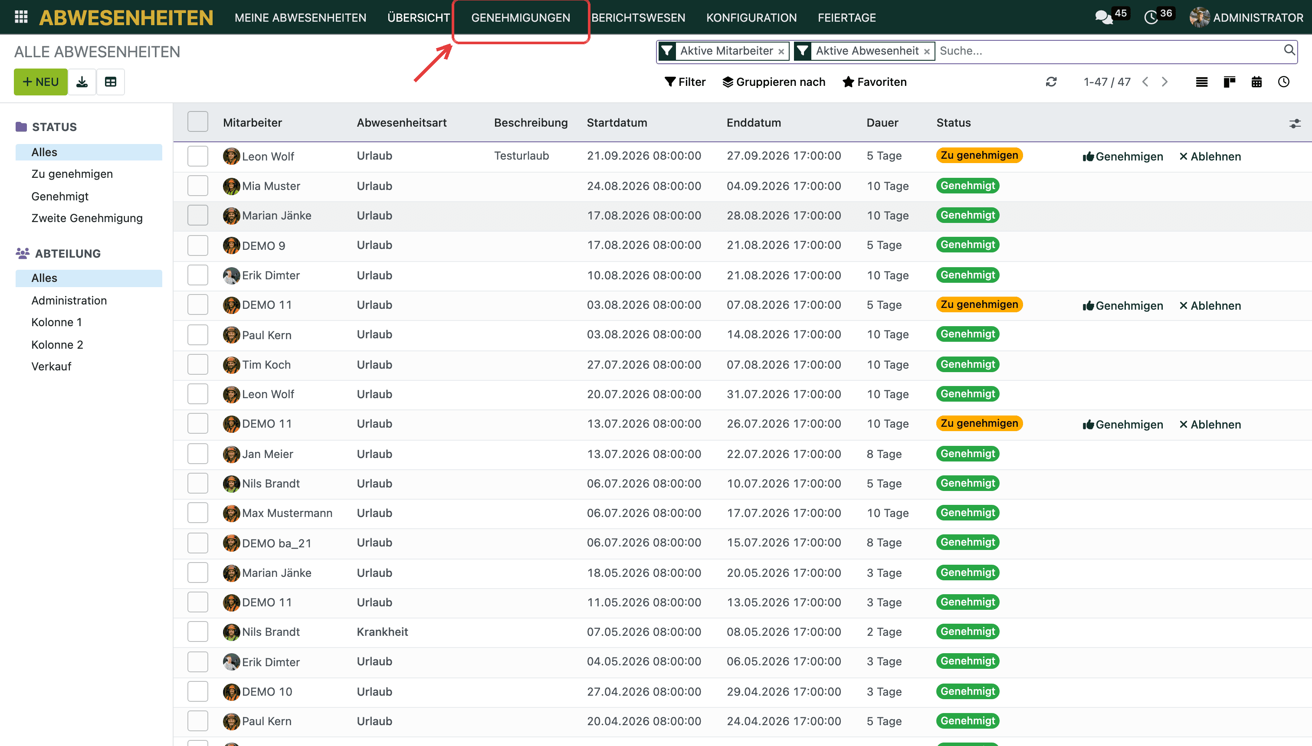Go to previous page arrow
Screen dimensions: 1312x746
pyautogui.click(x=1145, y=82)
